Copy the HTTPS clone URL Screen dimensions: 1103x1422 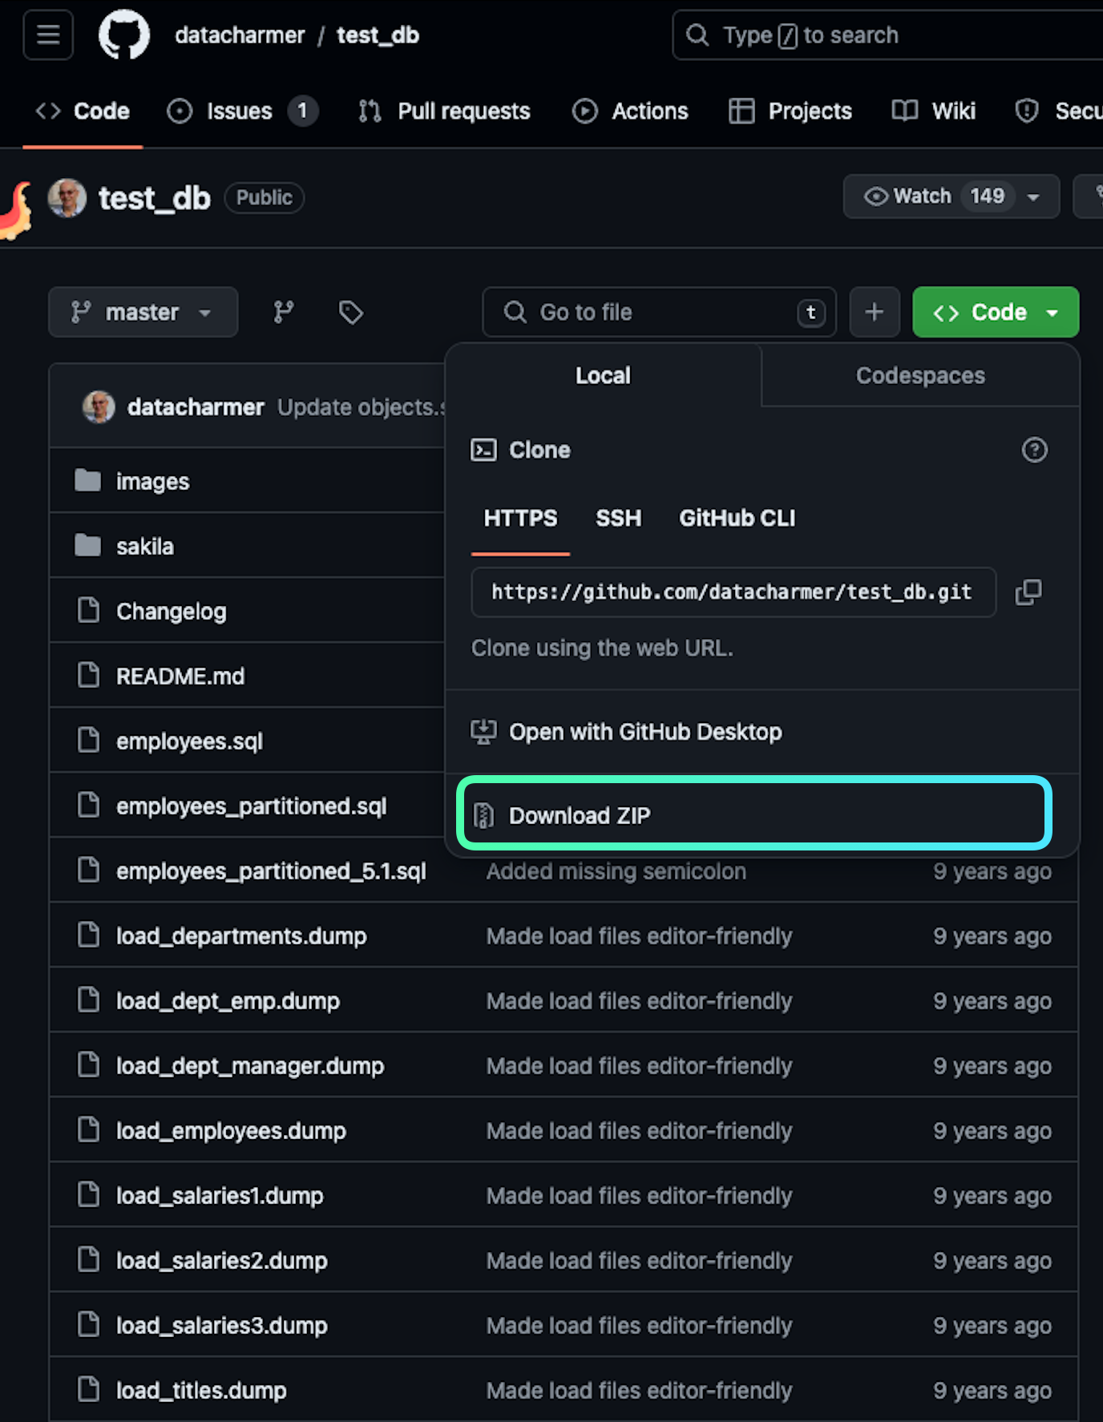(1028, 592)
